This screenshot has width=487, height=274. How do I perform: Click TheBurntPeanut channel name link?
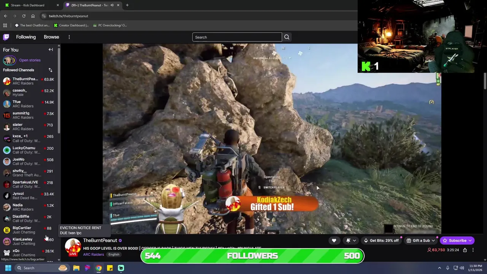pyautogui.click(x=100, y=241)
